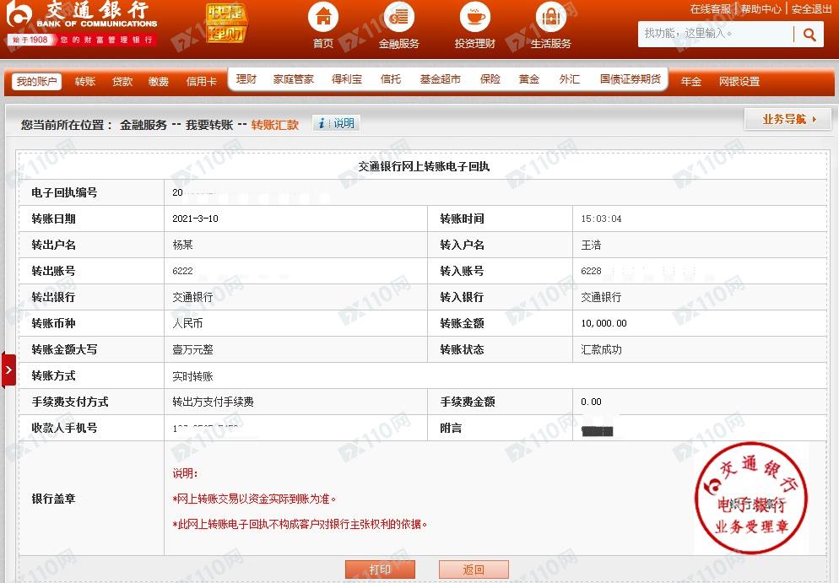Screen dimensions: 839x583
Task: Click the 返回 back button
Action: [x=474, y=570]
